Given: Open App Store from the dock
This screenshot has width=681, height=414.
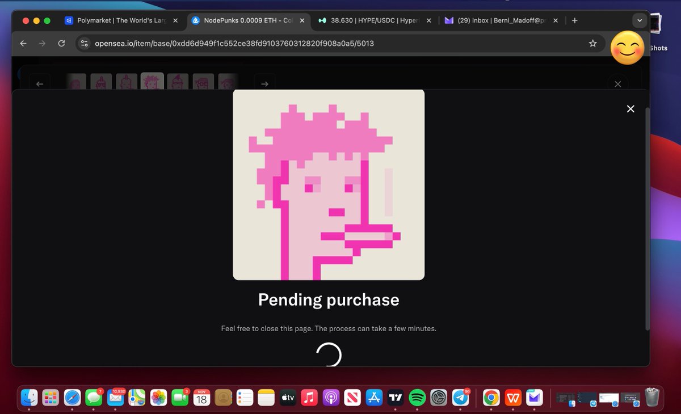Looking at the screenshot, I should [x=374, y=398].
